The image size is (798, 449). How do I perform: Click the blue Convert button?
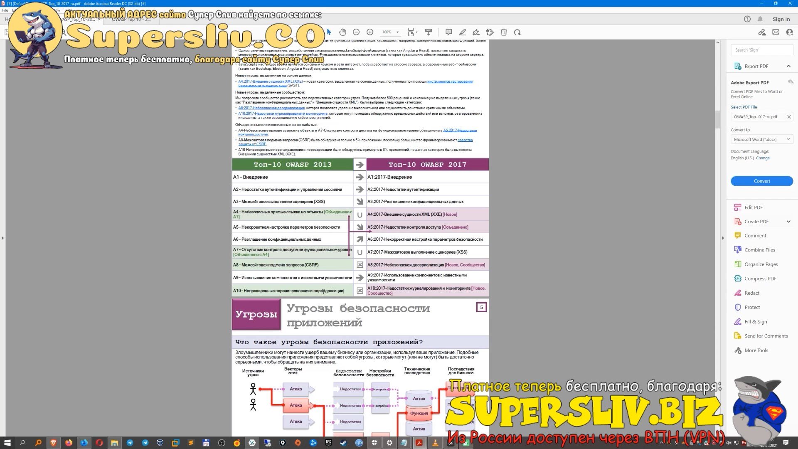coord(762,181)
